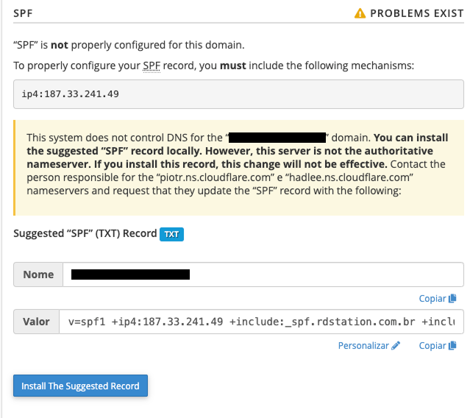The width and height of the screenshot is (470, 418).
Task: Click inside the Nome input field
Action: click(263, 274)
